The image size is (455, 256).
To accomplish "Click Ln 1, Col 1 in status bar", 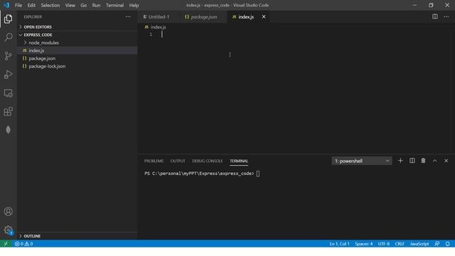I will click(340, 244).
